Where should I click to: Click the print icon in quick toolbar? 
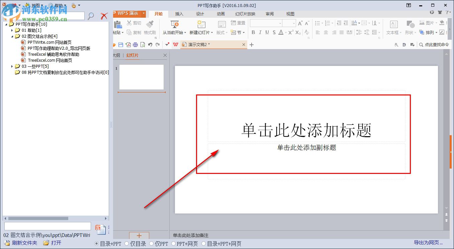(x=135, y=45)
